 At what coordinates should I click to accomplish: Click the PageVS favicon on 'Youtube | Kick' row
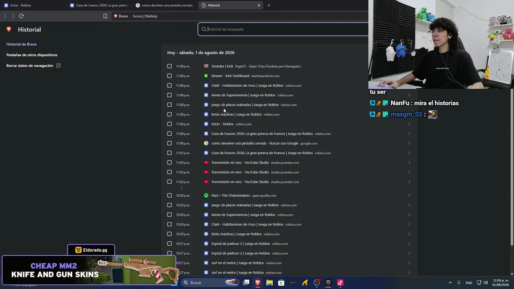pos(206,66)
